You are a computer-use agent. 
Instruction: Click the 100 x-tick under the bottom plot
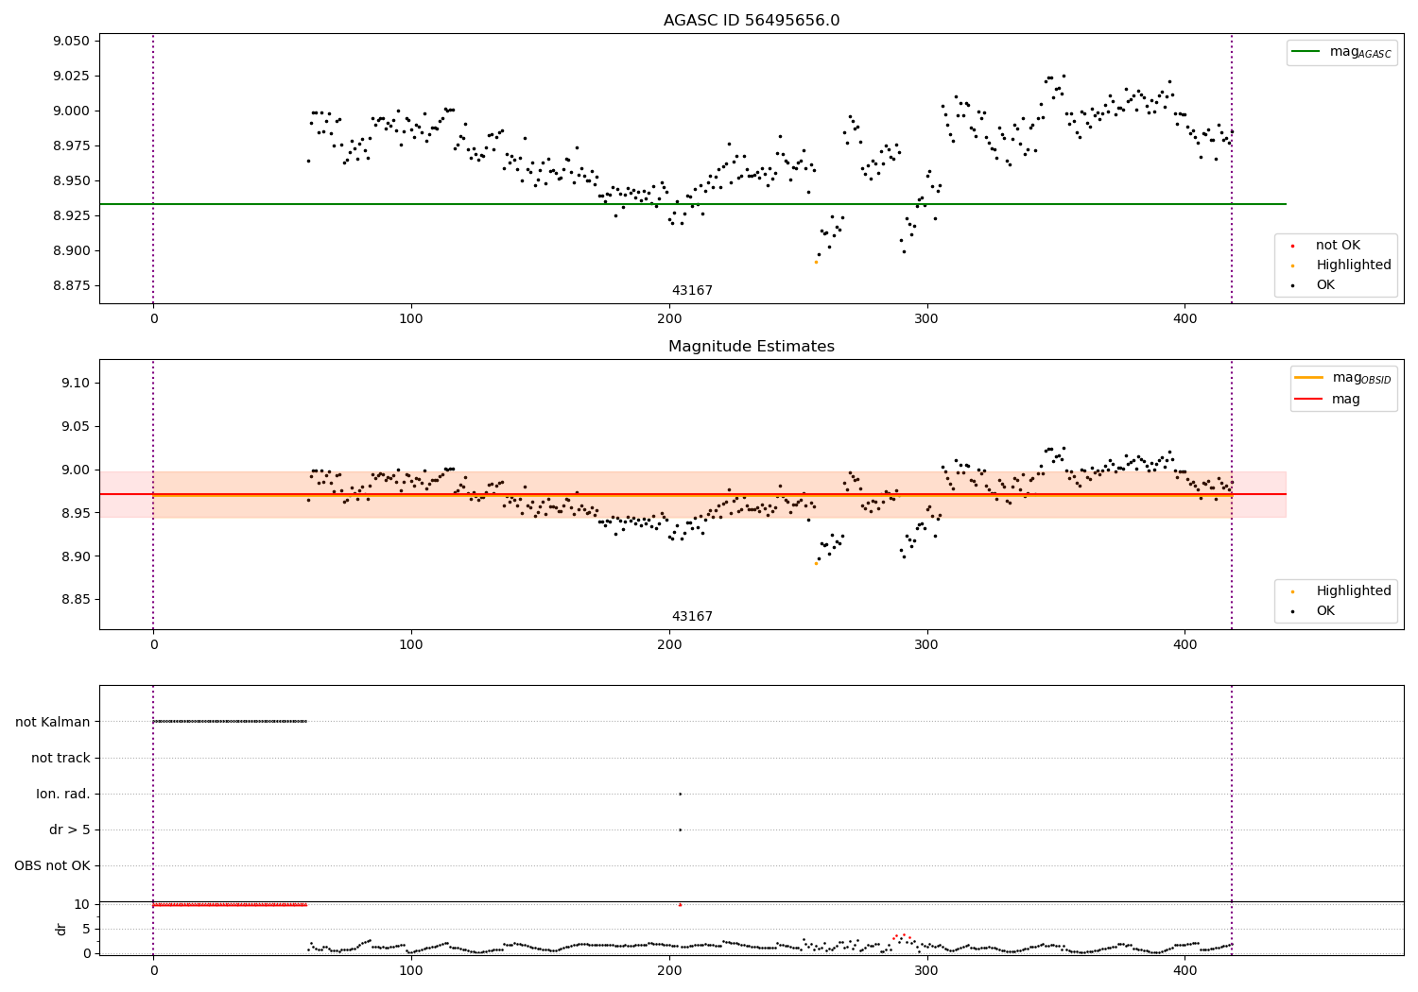(x=411, y=969)
